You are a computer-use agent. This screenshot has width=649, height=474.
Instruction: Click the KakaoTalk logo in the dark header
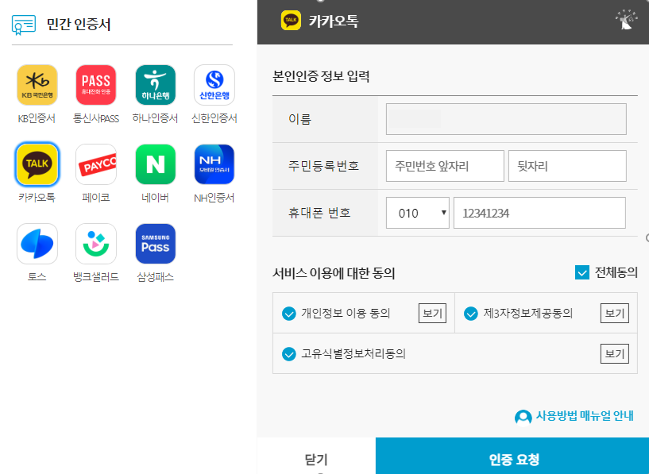pos(291,21)
